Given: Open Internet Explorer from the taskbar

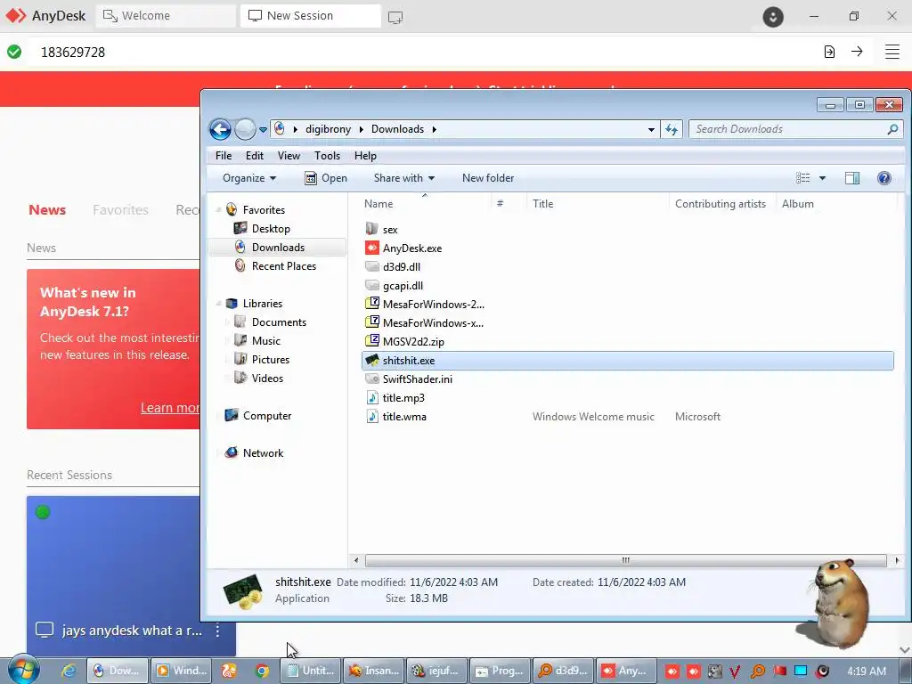Looking at the screenshot, I should tap(69, 671).
